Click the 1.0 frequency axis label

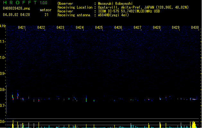click(x=3, y=58)
